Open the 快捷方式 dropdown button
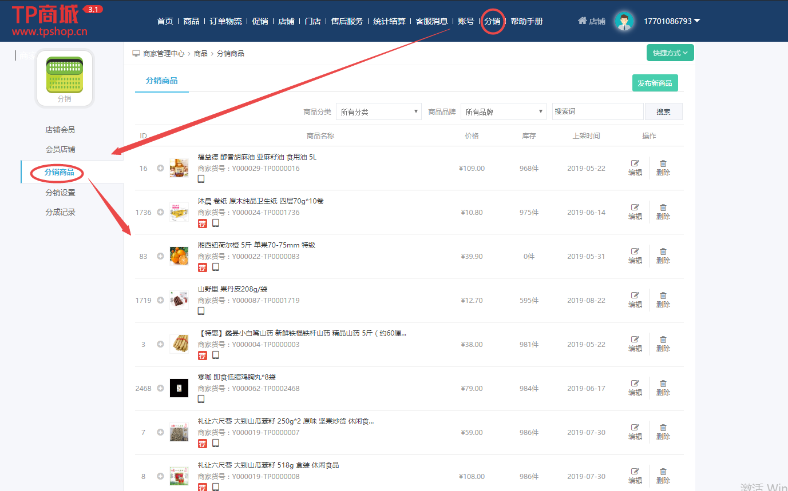This screenshot has width=788, height=491. pos(670,52)
